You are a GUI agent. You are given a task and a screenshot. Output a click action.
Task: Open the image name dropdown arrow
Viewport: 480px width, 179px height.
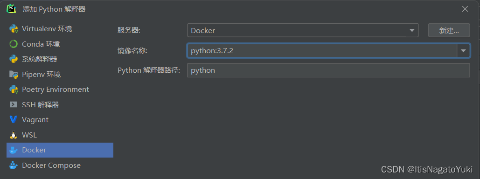click(x=464, y=51)
